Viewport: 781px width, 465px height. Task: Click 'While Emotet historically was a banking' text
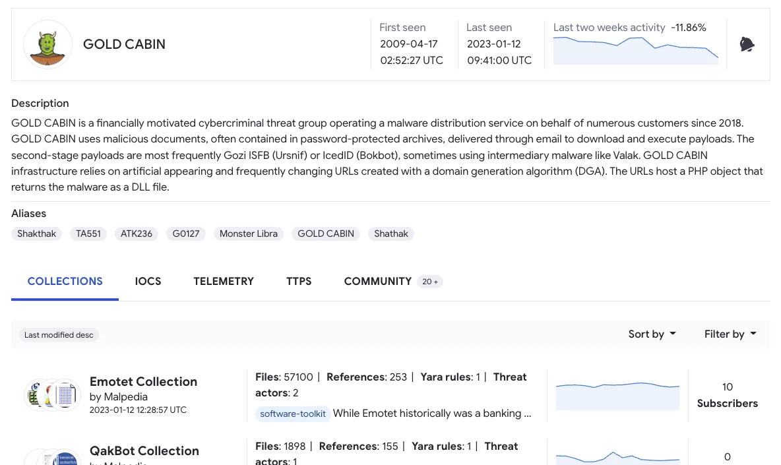click(432, 413)
